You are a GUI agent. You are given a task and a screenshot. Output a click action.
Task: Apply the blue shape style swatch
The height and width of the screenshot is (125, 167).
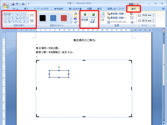click(x=53, y=18)
